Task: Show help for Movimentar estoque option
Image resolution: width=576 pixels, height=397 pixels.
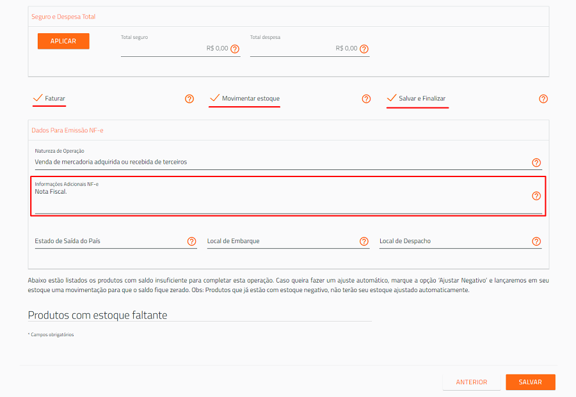Action: [366, 98]
